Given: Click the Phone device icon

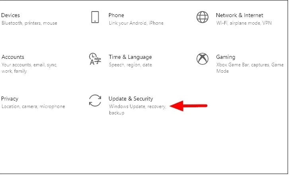Looking at the screenshot, I should [x=95, y=17].
